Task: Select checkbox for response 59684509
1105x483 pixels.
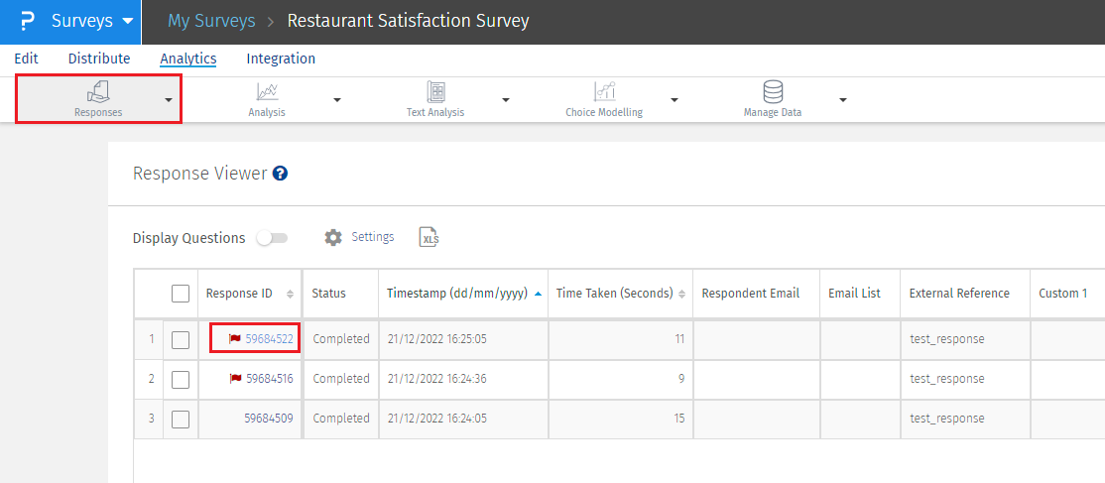Action: pos(181,419)
